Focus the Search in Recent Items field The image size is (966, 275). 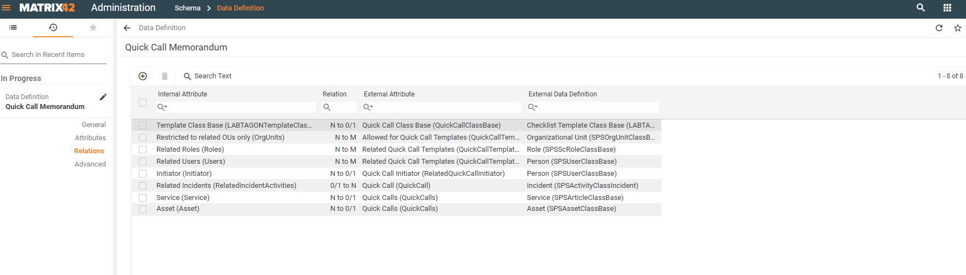pyautogui.click(x=53, y=55)
